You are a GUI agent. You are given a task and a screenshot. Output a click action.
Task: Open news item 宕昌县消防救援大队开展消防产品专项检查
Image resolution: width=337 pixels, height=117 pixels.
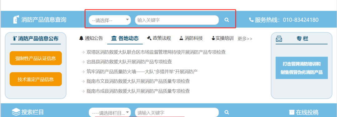pyautogui.click(x=129, y=62)
